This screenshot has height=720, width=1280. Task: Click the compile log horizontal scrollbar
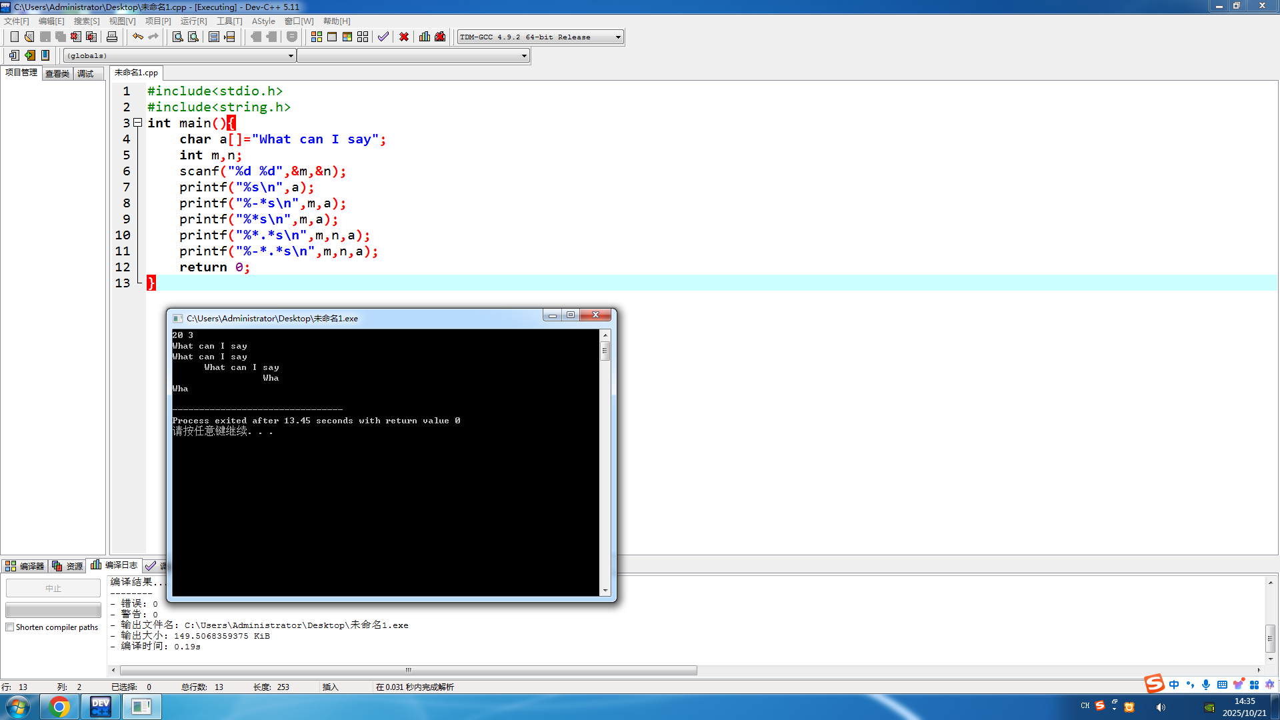tap(408, 670)
